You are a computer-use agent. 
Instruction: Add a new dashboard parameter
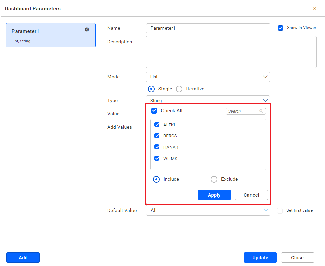(23, 257)
